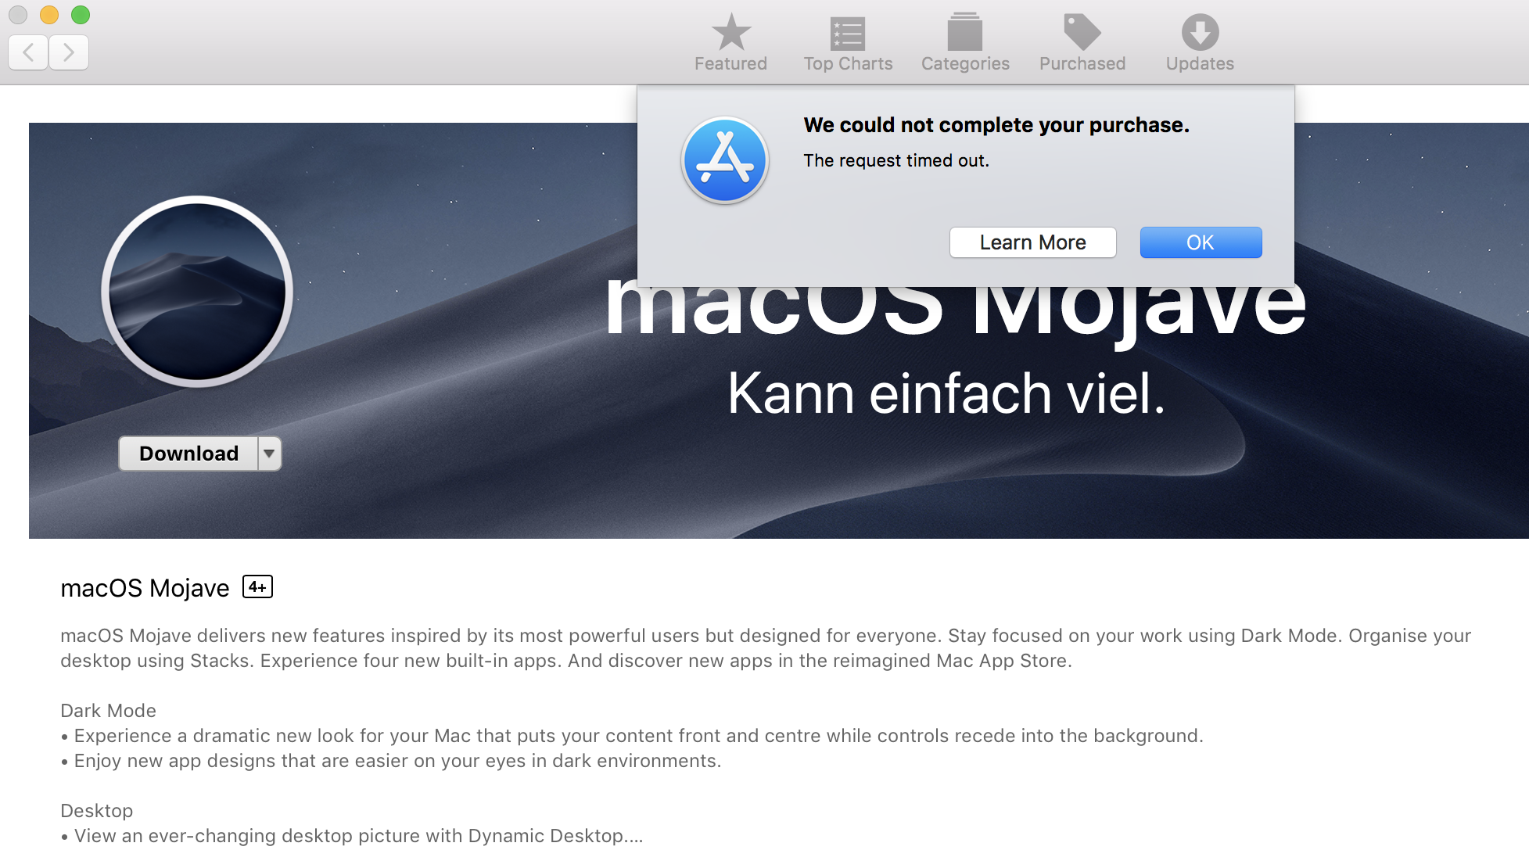This screenshot has height=850, width=1529.
Task: Click 'We could not complete your purchase.' heading
Action: (x=996, y=125)
